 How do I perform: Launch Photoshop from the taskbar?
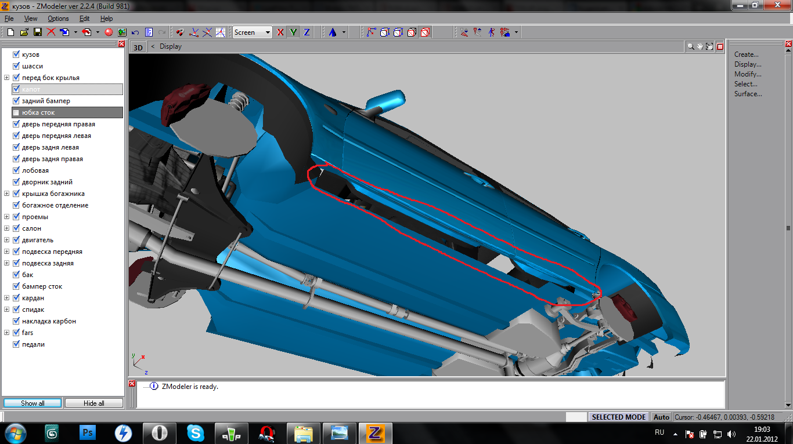click(89, 433)
